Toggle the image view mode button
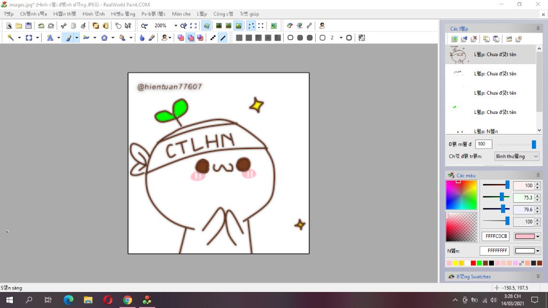Viewport: 548px width, 308px height. 238,26
